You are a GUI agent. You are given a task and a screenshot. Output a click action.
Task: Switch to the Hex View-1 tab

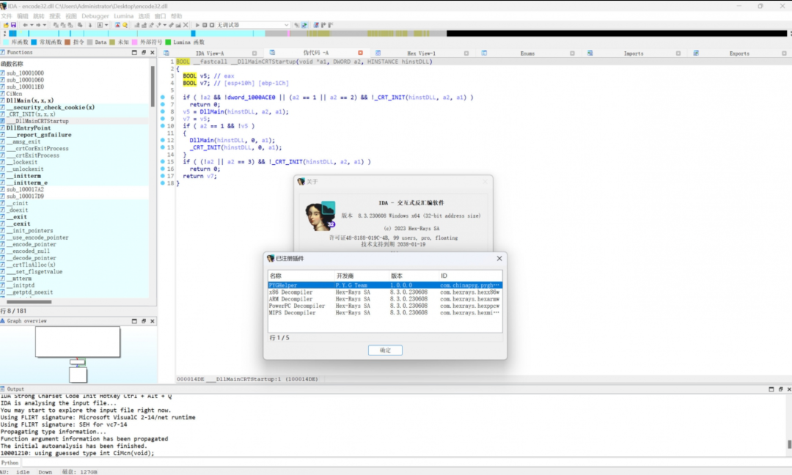tap(421, 53)
